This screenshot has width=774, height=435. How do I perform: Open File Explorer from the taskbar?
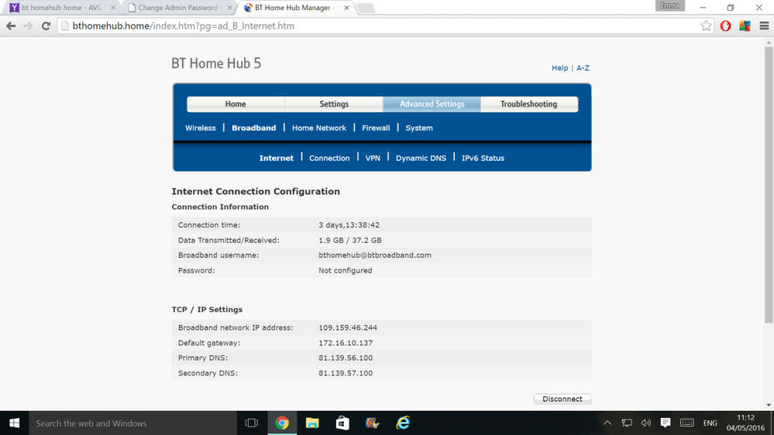312,423
